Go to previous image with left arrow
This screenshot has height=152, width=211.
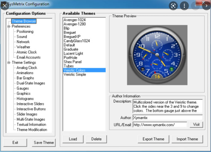195,6
